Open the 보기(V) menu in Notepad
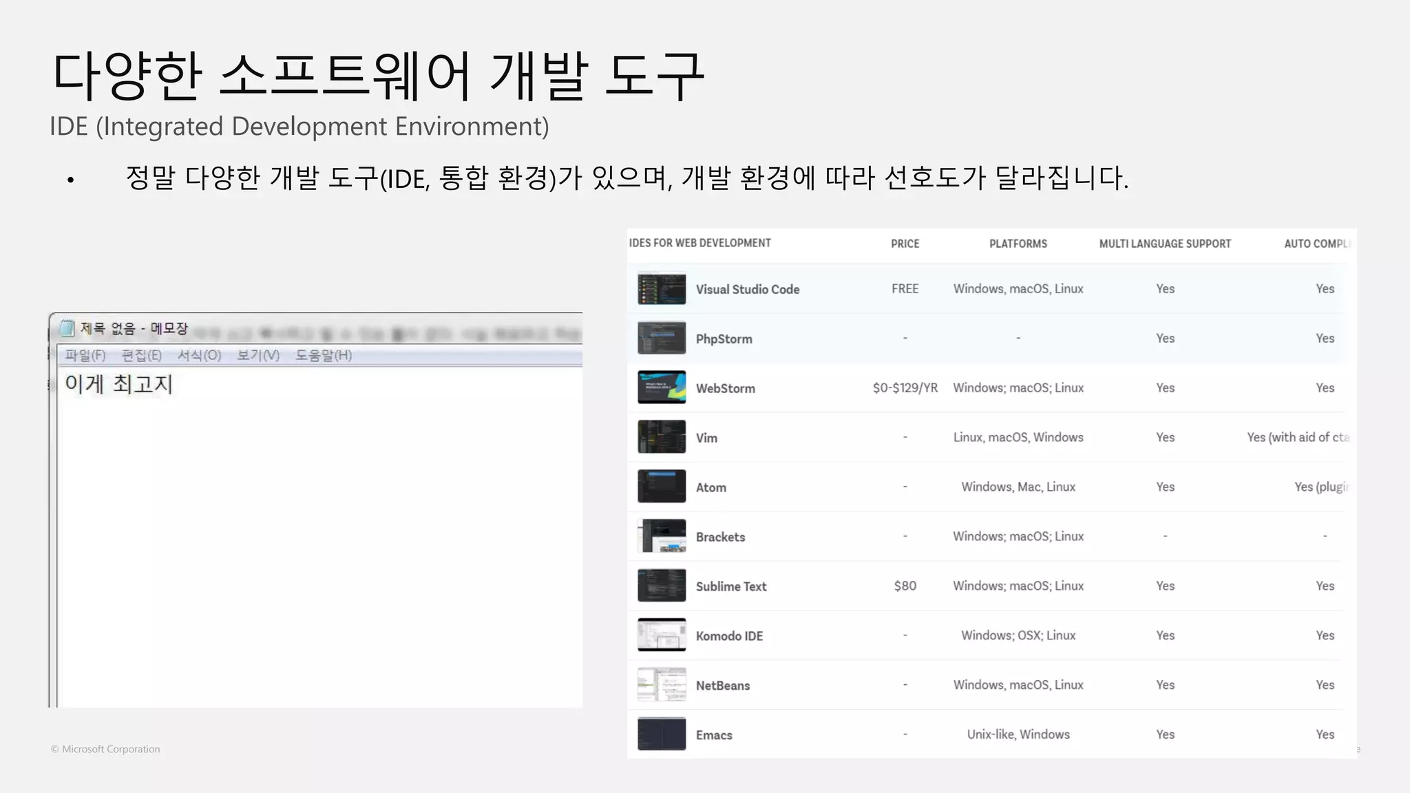 [258, 355]
